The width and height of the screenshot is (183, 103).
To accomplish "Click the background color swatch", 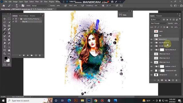I will 8,61.
